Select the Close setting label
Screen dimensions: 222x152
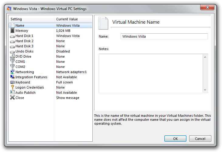[20, 98]
